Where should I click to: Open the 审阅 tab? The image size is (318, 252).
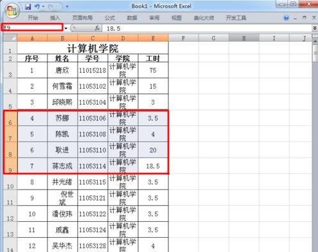tap(154, 18)
